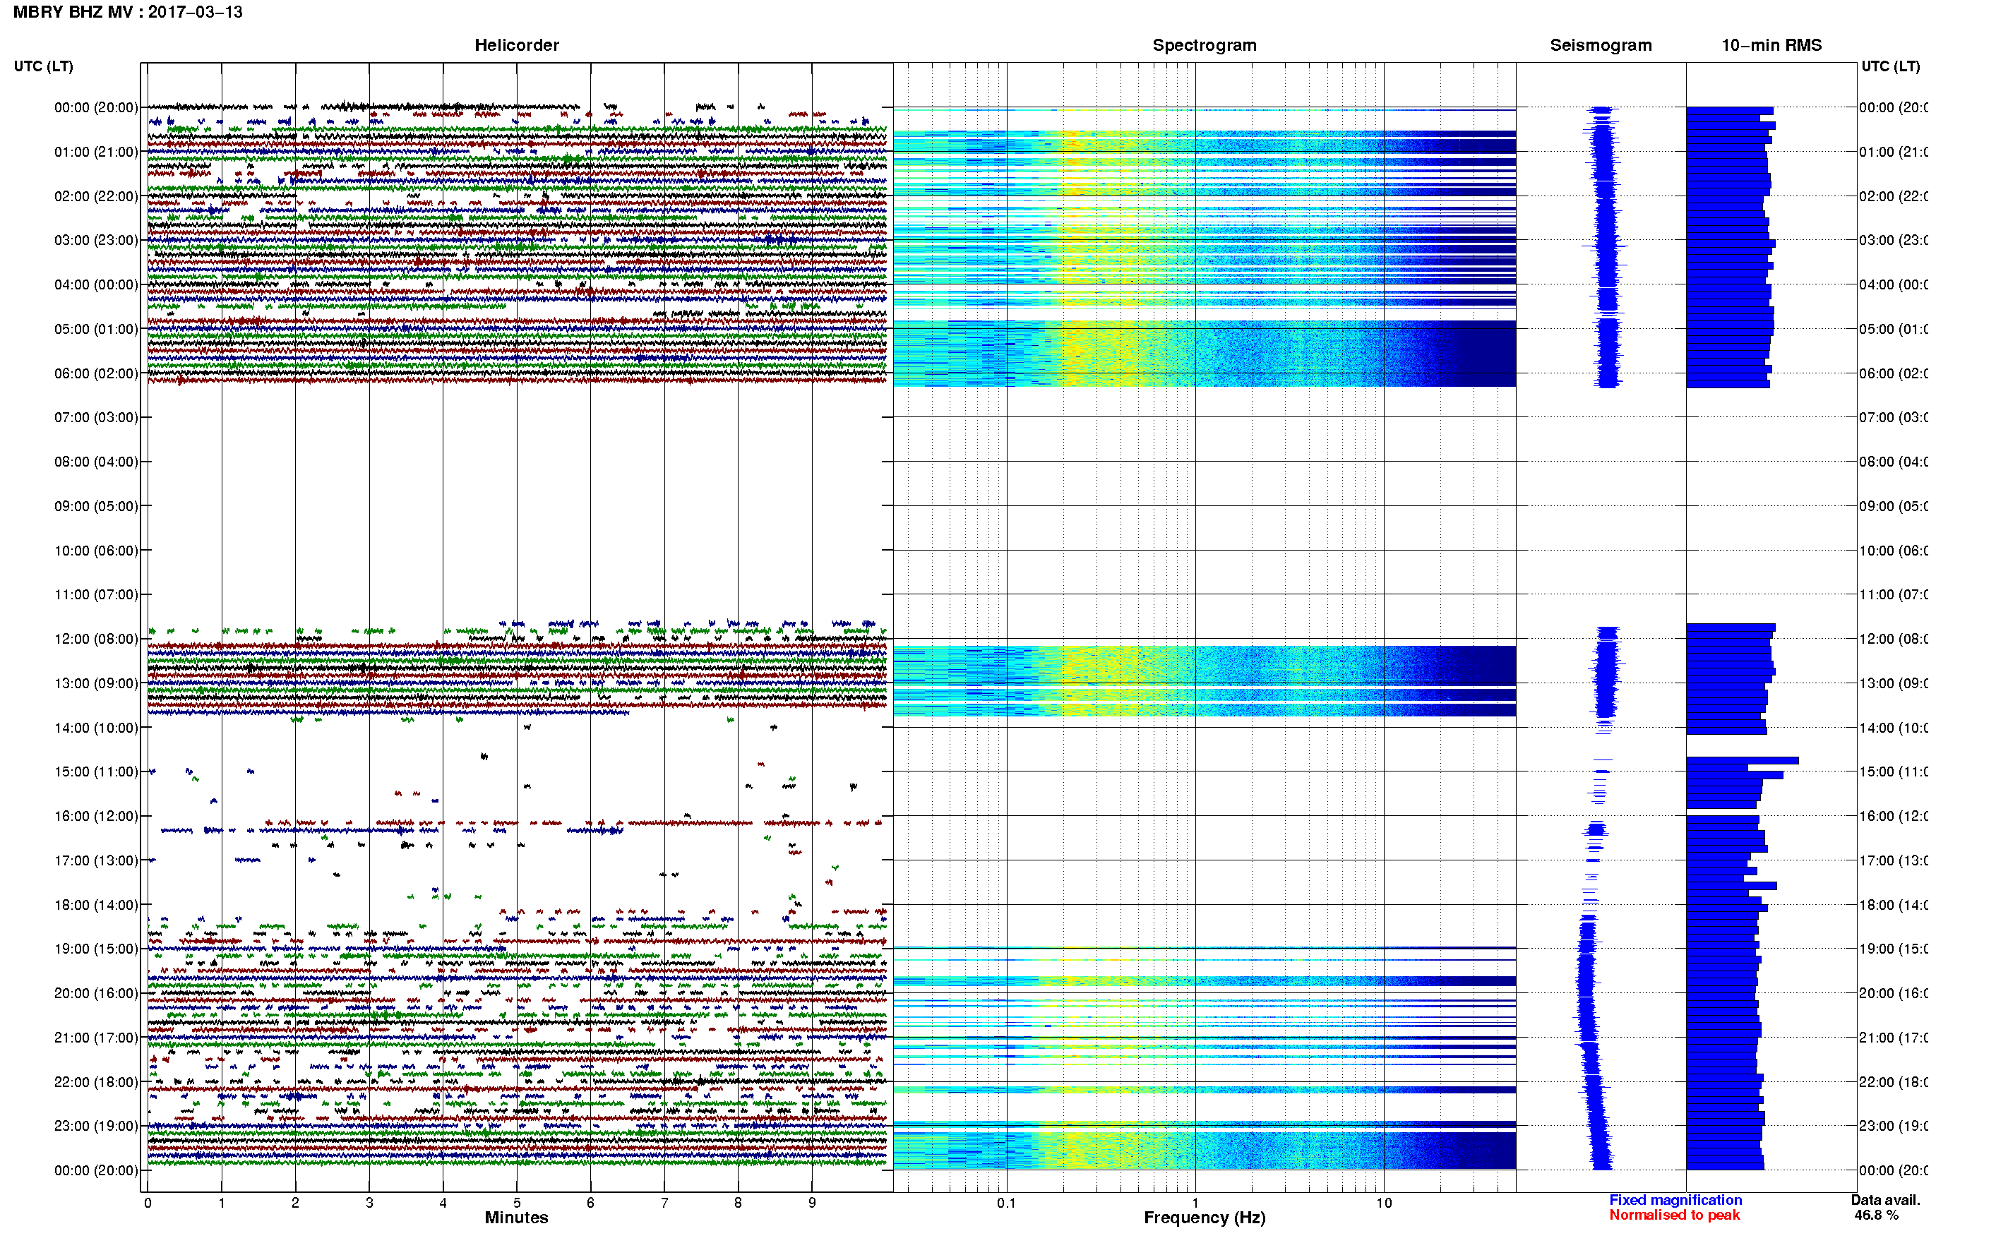Click the '10' frequency tick label
Image resolution: width=2008 pixels, height=1255 pixels.
1384,1203
